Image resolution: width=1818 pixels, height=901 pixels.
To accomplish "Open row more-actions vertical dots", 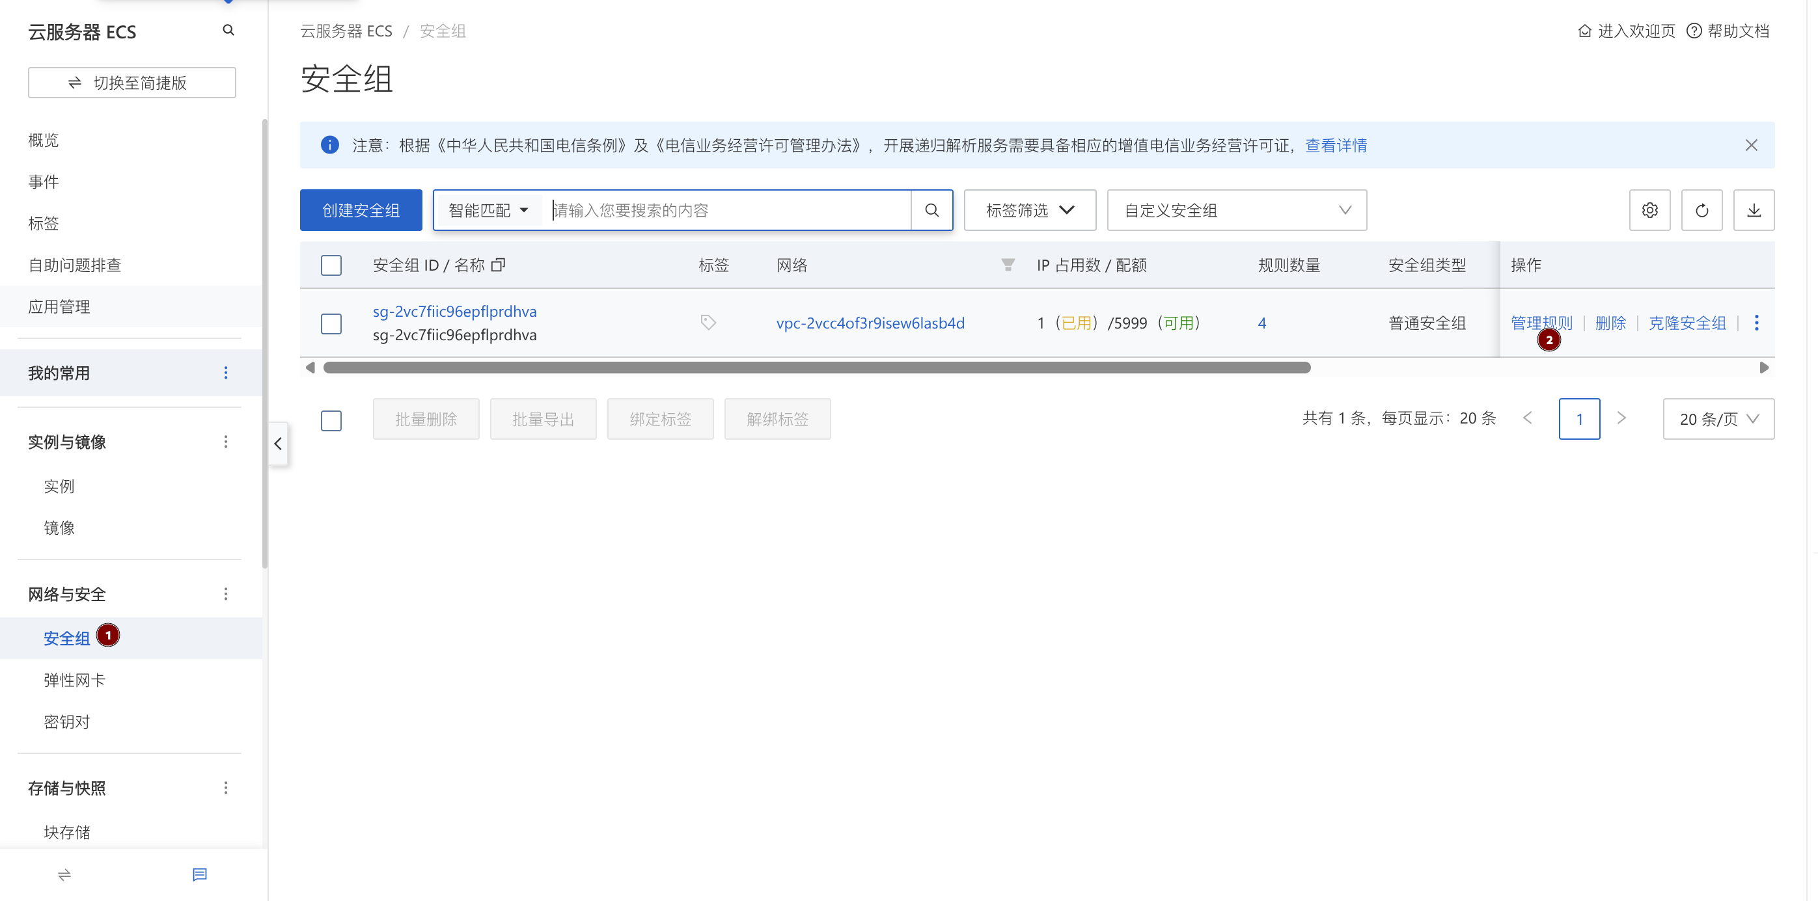I will point(1756,323).
